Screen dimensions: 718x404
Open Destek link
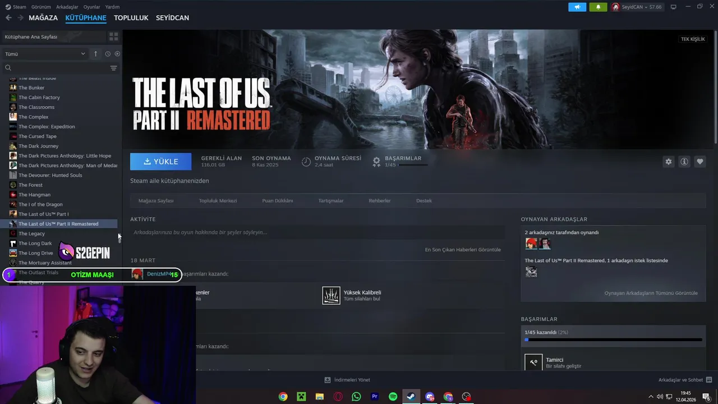(424, 200)
